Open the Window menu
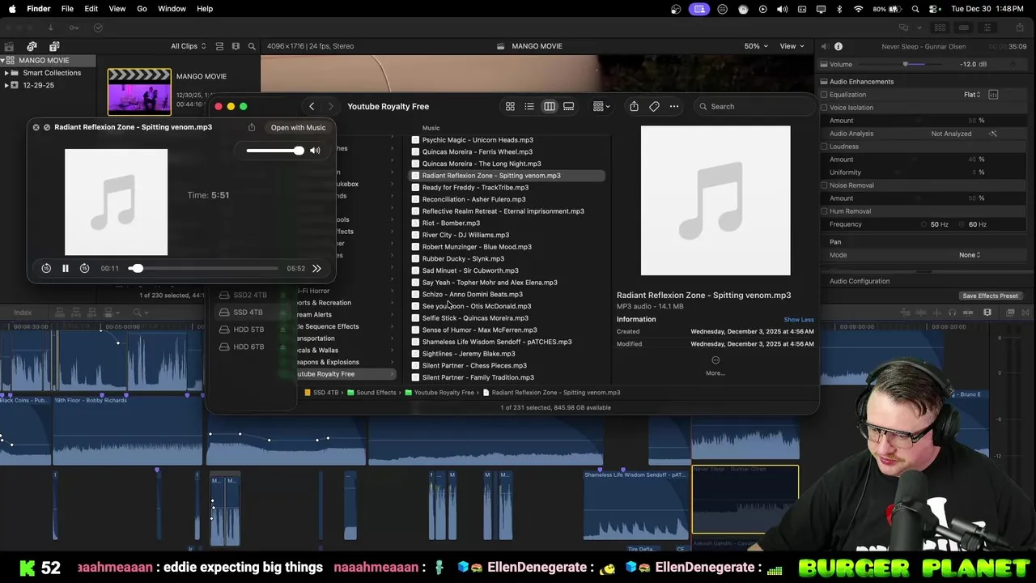 172,9
